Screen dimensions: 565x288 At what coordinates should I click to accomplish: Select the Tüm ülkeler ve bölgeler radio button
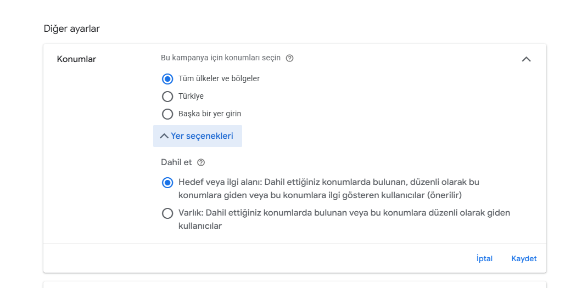[167, 79]
